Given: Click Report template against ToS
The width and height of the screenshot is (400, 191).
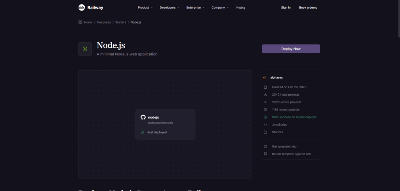Looking at the screenshot, I should (x=291, y=154).
